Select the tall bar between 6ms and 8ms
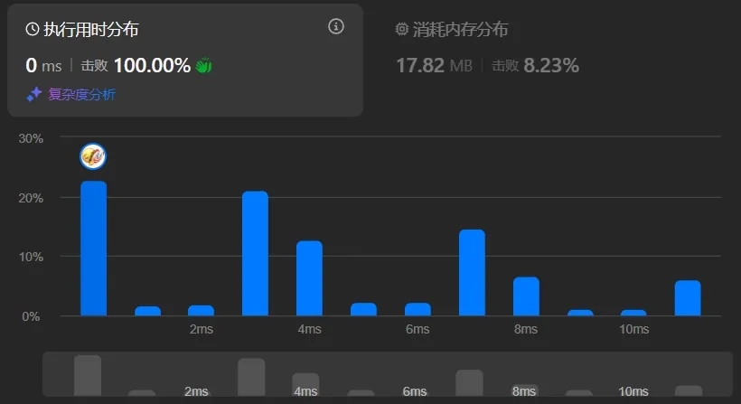The width and height of the screenshot is (741, 404). pyautogui.click(x=472, y=273)
